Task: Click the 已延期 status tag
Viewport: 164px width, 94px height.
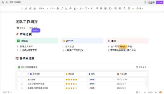Action: tap(92, 88)
